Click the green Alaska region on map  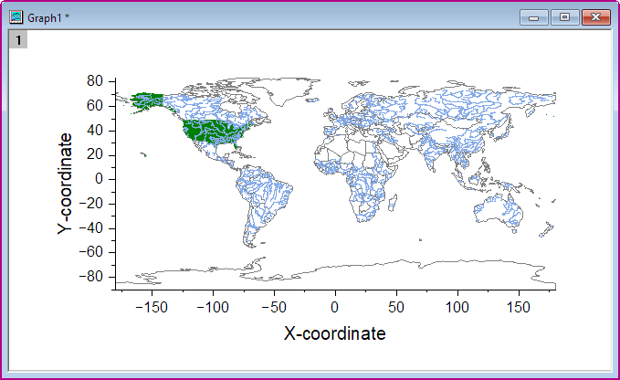coord(146,99)
